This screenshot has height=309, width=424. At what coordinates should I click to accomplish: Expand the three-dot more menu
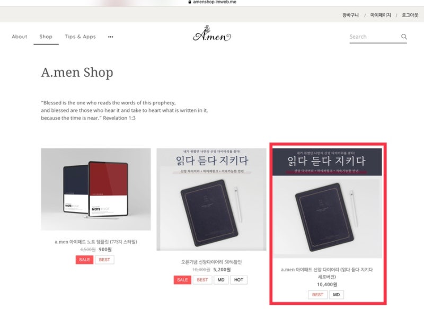coord(110,37)
